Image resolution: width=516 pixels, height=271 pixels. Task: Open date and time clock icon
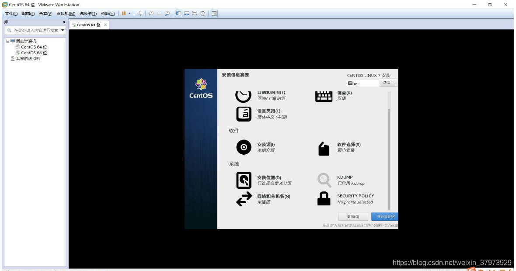(x=243, y=96)
